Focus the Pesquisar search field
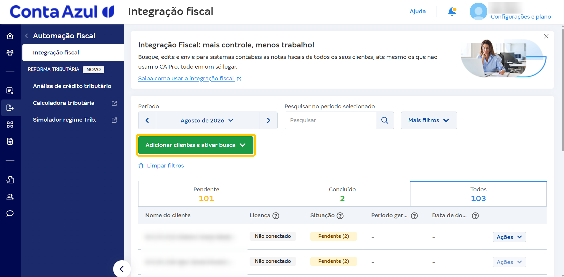Viewport: 564px width, 277px height. tap(330, 120)
